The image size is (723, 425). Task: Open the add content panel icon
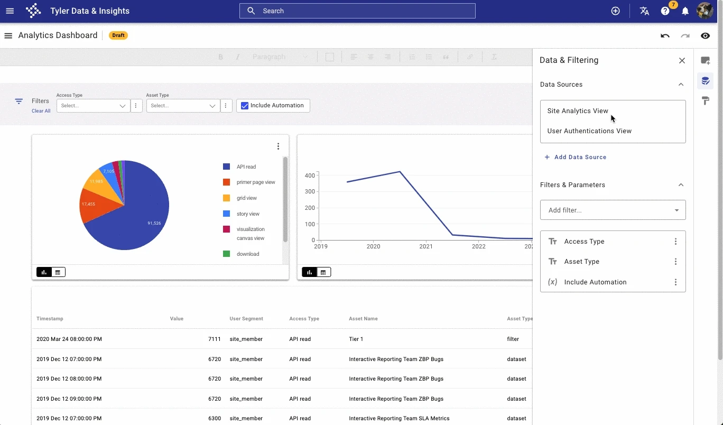(x=705, y=61)
